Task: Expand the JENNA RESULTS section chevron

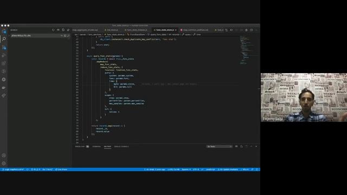Action: [9, 36]
